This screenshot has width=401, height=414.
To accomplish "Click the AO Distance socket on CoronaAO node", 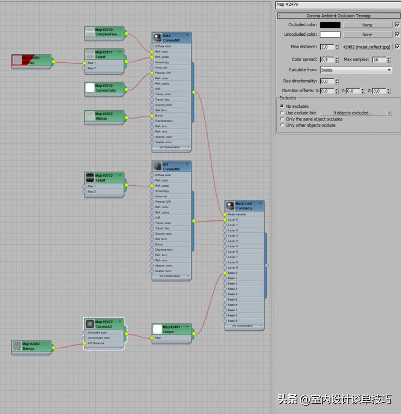I will click(x=85, y=343).
